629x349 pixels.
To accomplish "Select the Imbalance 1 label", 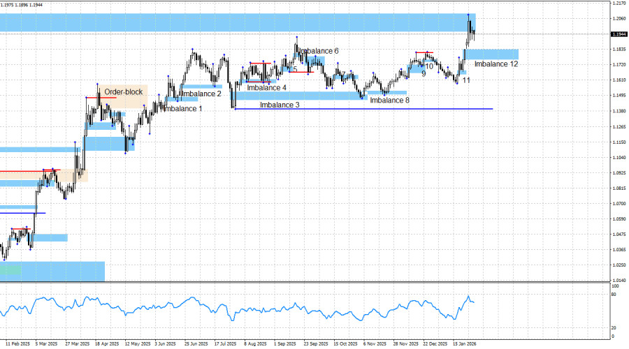I will click(182, 109).
